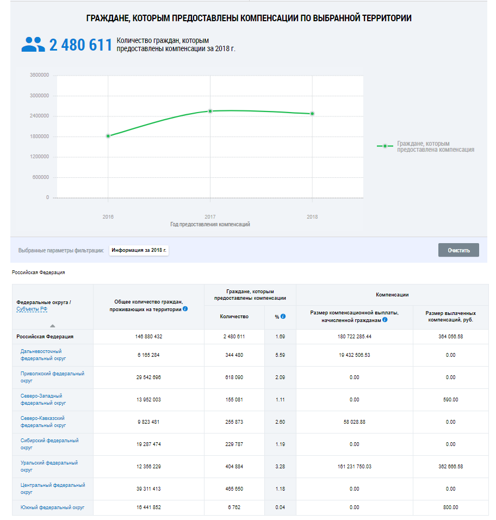
Task: Open 'Приволжский федеральный округ' row link
Action: coord(45,377)
